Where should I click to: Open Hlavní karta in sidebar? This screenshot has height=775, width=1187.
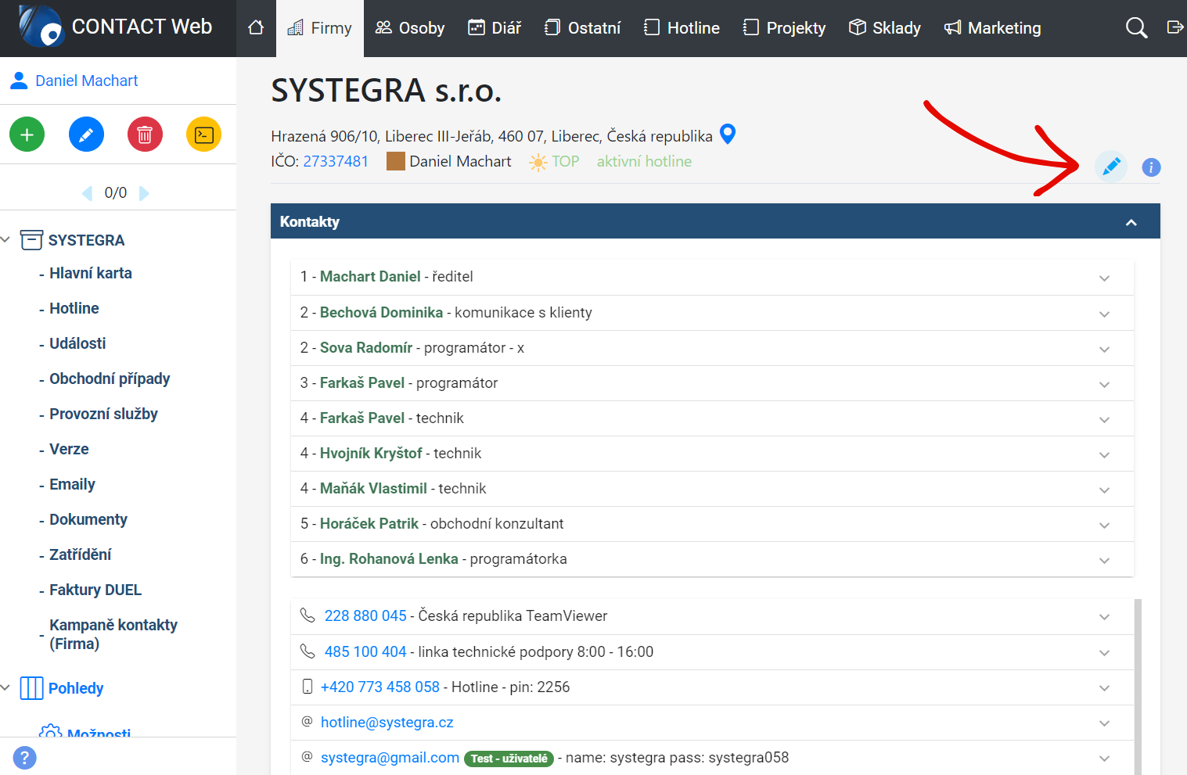coord(91,273)
